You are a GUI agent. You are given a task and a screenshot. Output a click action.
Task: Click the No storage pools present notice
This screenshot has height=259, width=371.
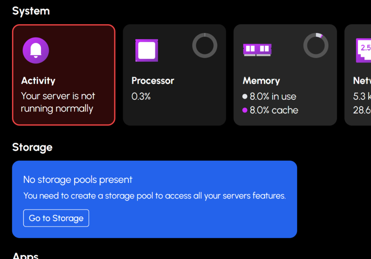pyautogui.click(x=78, y=180)
